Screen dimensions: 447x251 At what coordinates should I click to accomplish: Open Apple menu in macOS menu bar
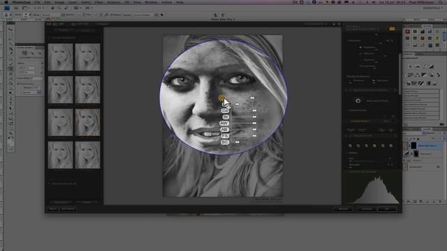point(6,2)
